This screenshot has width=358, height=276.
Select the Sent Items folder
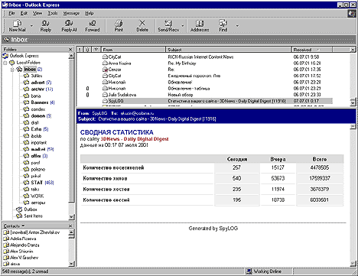coord(29,216)
